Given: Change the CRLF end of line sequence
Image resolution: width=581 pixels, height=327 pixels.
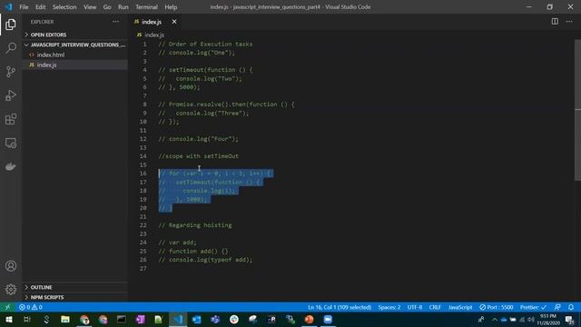Looking at the screenshot, I should point(435,307).
